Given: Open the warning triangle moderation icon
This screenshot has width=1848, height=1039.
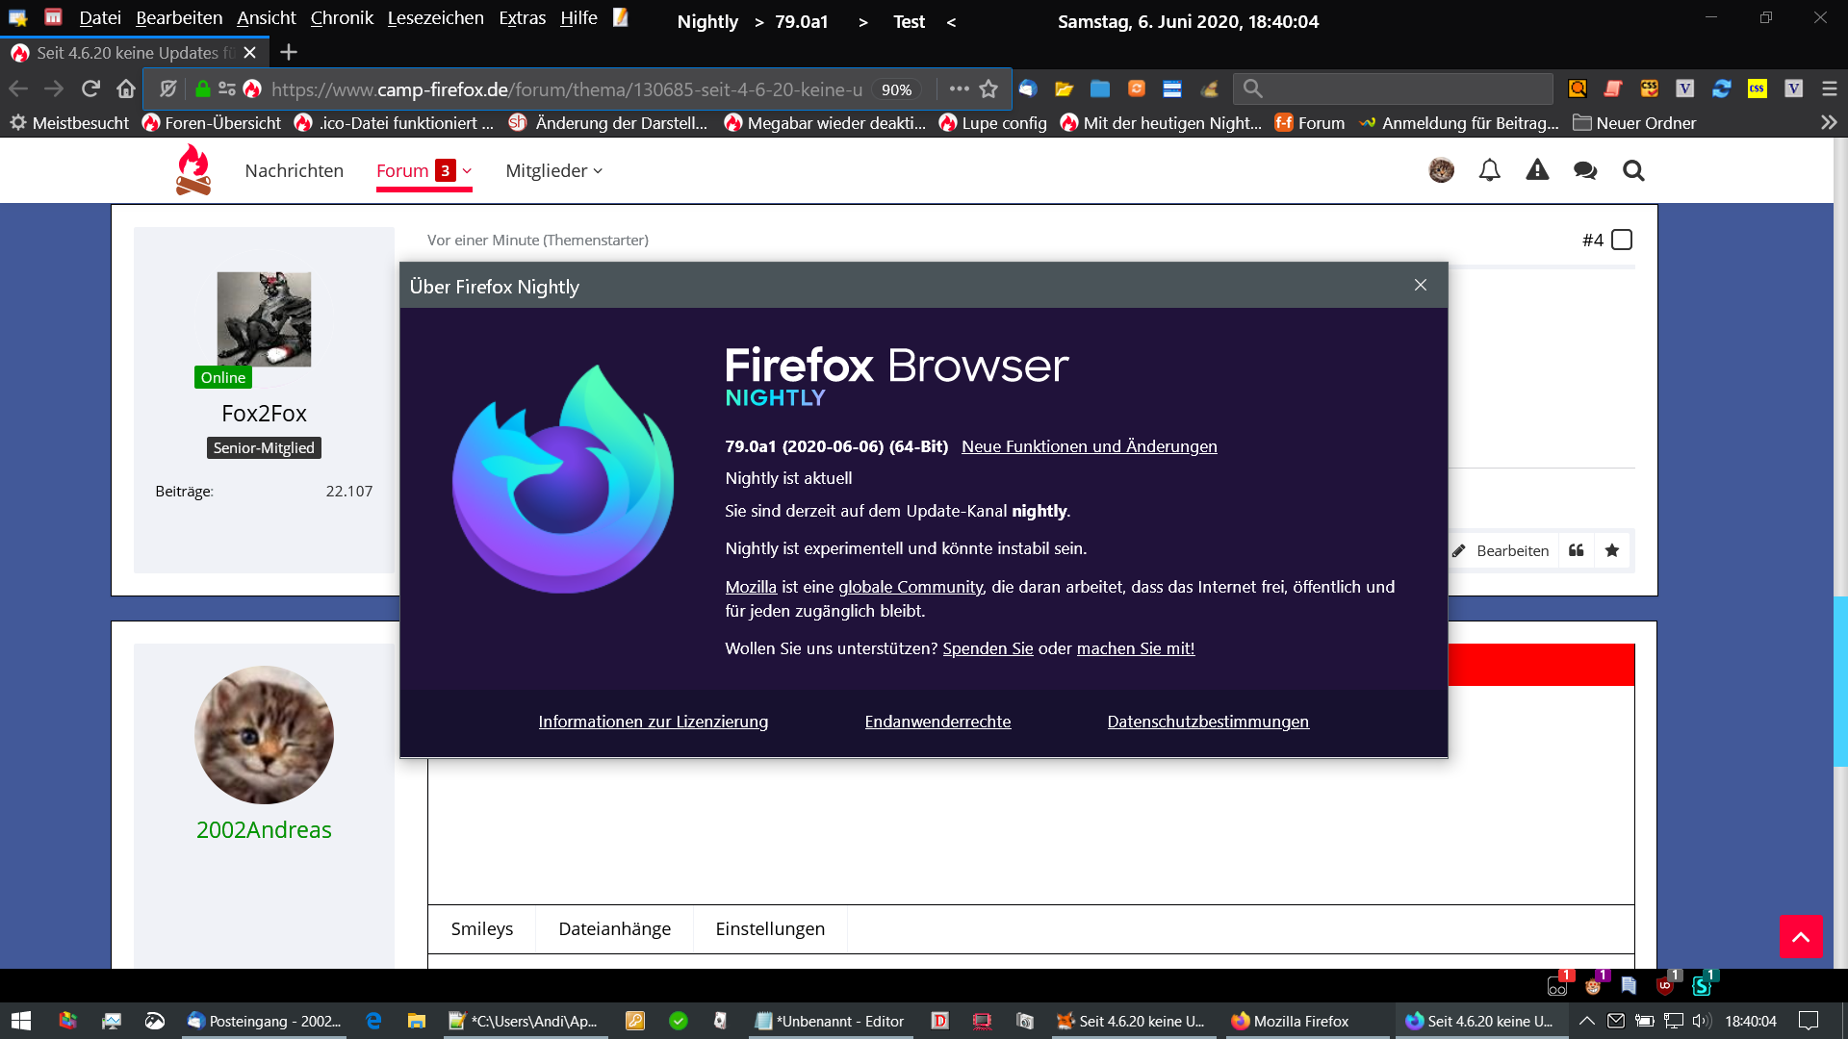Looking at the screenshot, I should coord(1537,171).
